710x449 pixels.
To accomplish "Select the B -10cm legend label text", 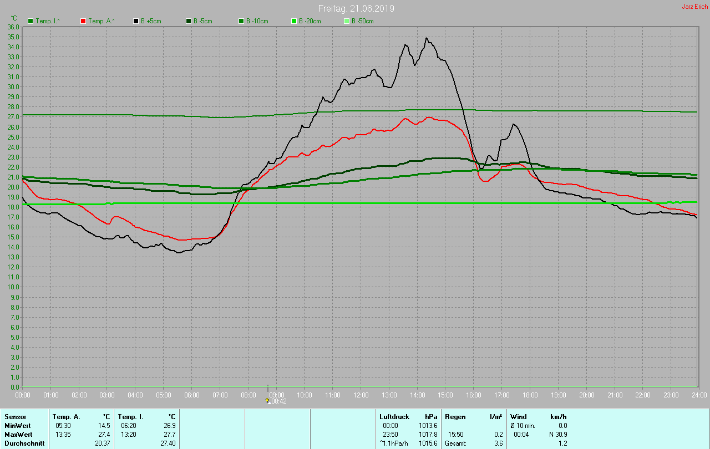I will [x=257, y=21].
